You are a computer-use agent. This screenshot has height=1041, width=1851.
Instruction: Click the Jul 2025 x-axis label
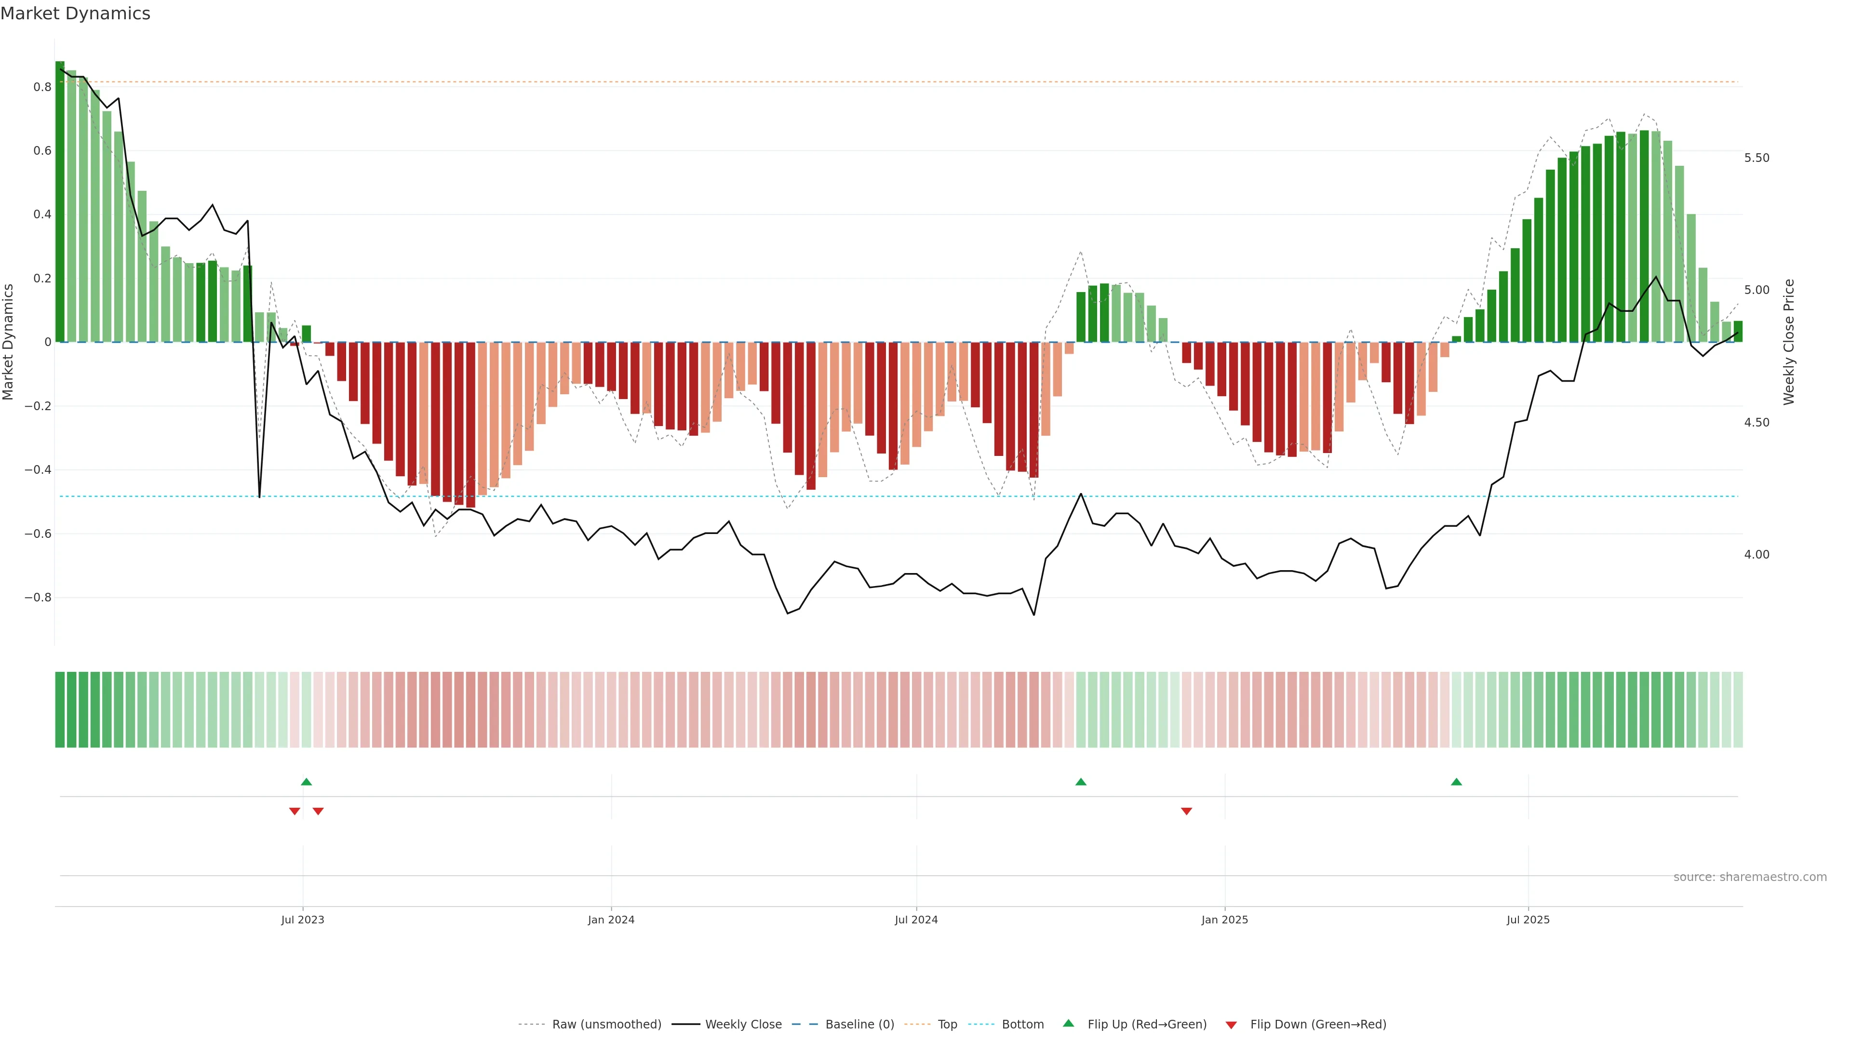1528,920
